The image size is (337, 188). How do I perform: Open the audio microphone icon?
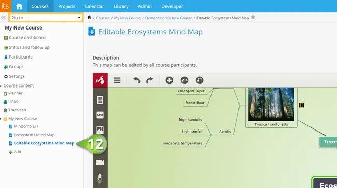[x=100, y=179]
